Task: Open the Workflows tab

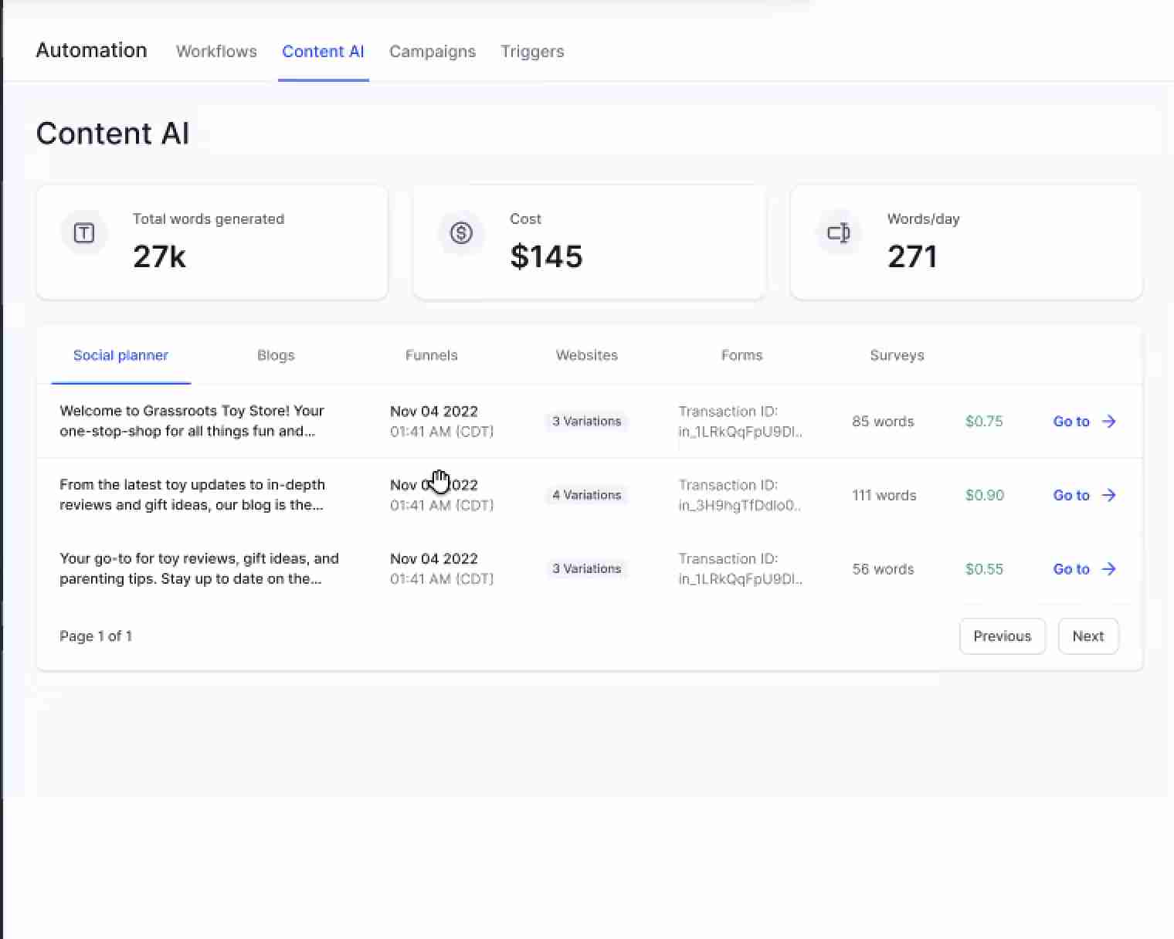Action: pyautogui.click(x=216, y=52)
